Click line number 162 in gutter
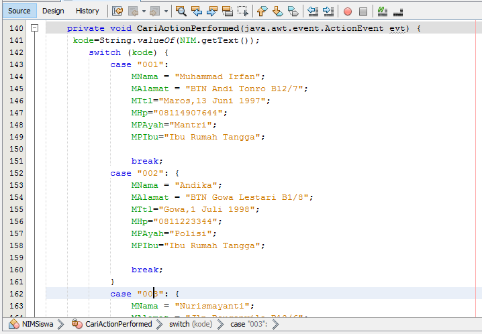This screenshot has width=482, height=334. pyautogui.click(x=16, y=294)
